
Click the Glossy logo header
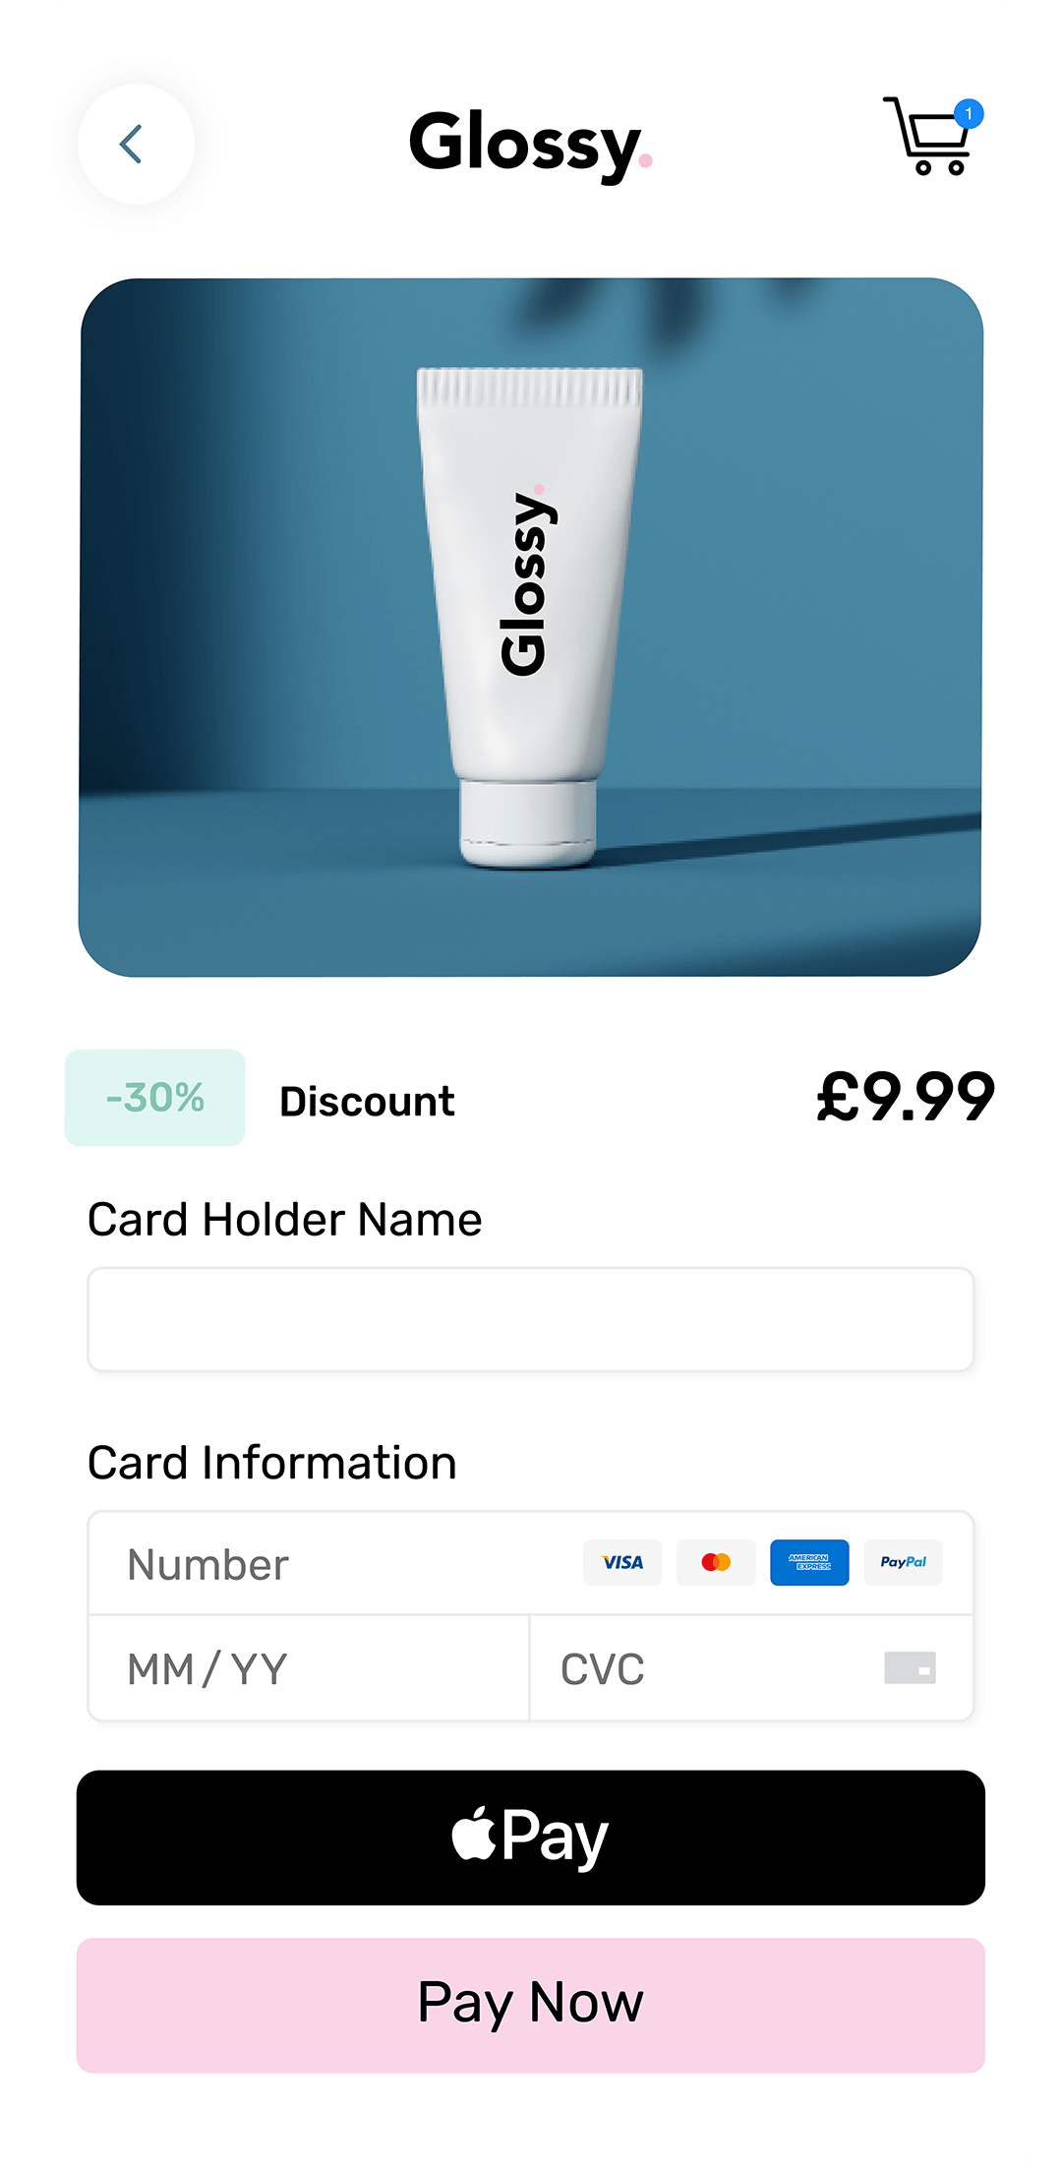coord(531,146)
